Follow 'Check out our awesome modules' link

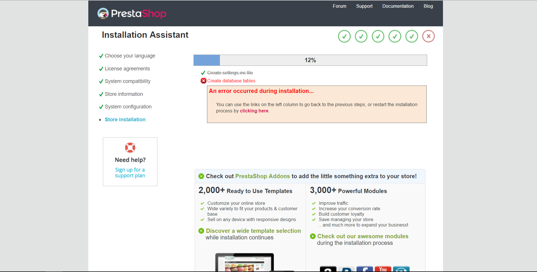tap(363, 236)
